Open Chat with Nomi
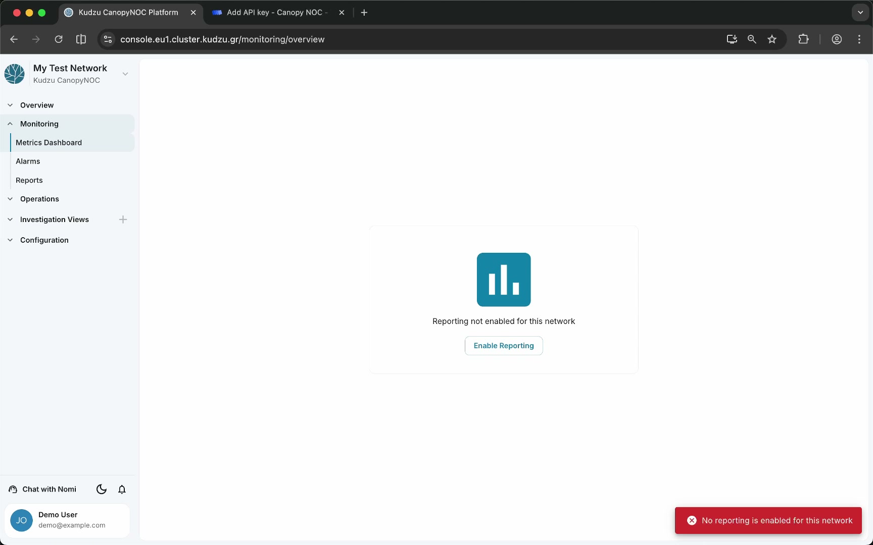Screen dimensions: 873x545 tap(42, 489)
